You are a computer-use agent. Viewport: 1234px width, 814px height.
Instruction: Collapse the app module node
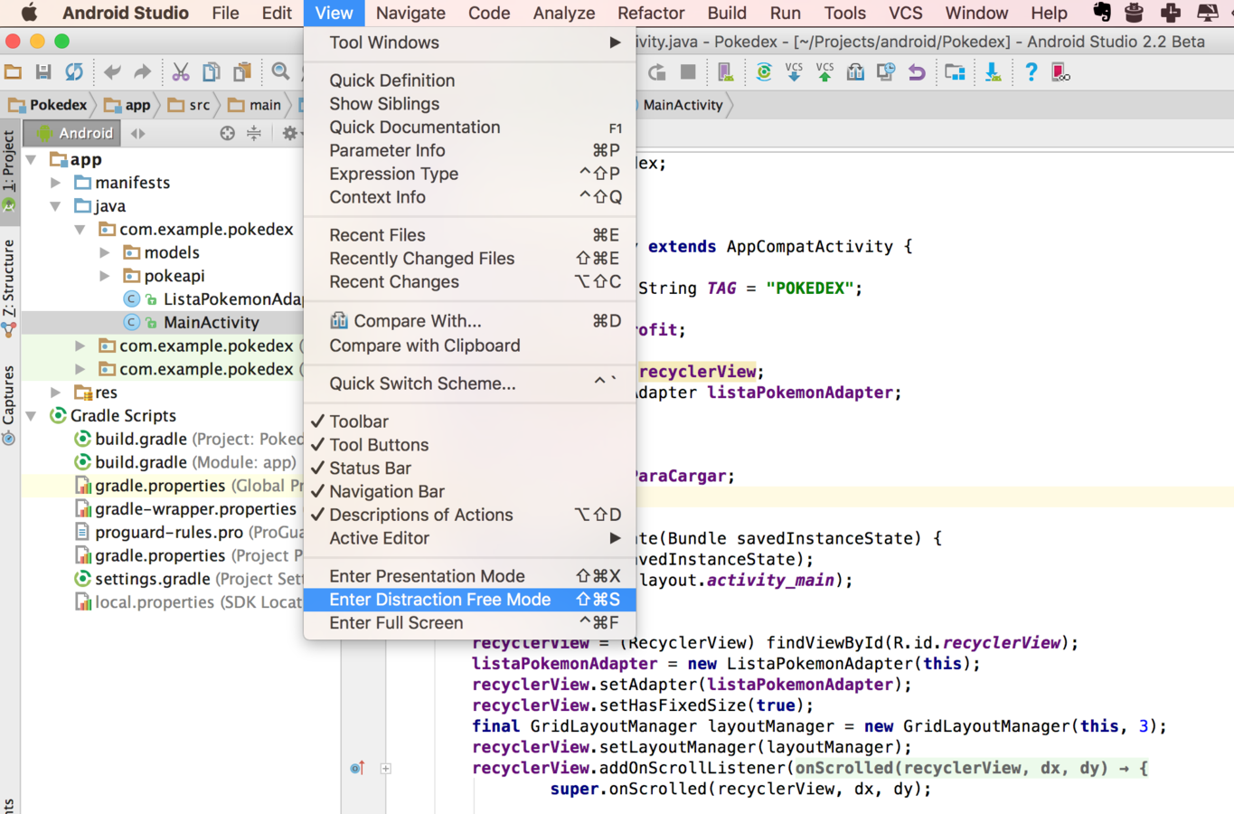(32, 159)
